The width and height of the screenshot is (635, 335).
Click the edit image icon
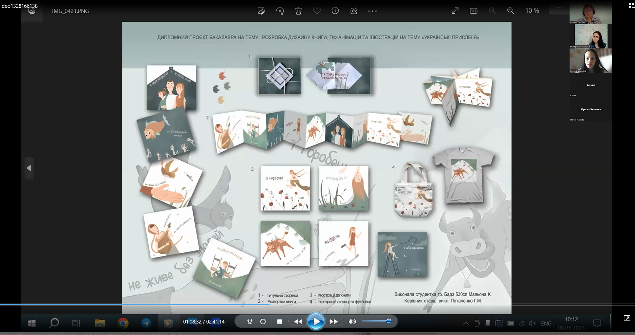click(261, 11)
